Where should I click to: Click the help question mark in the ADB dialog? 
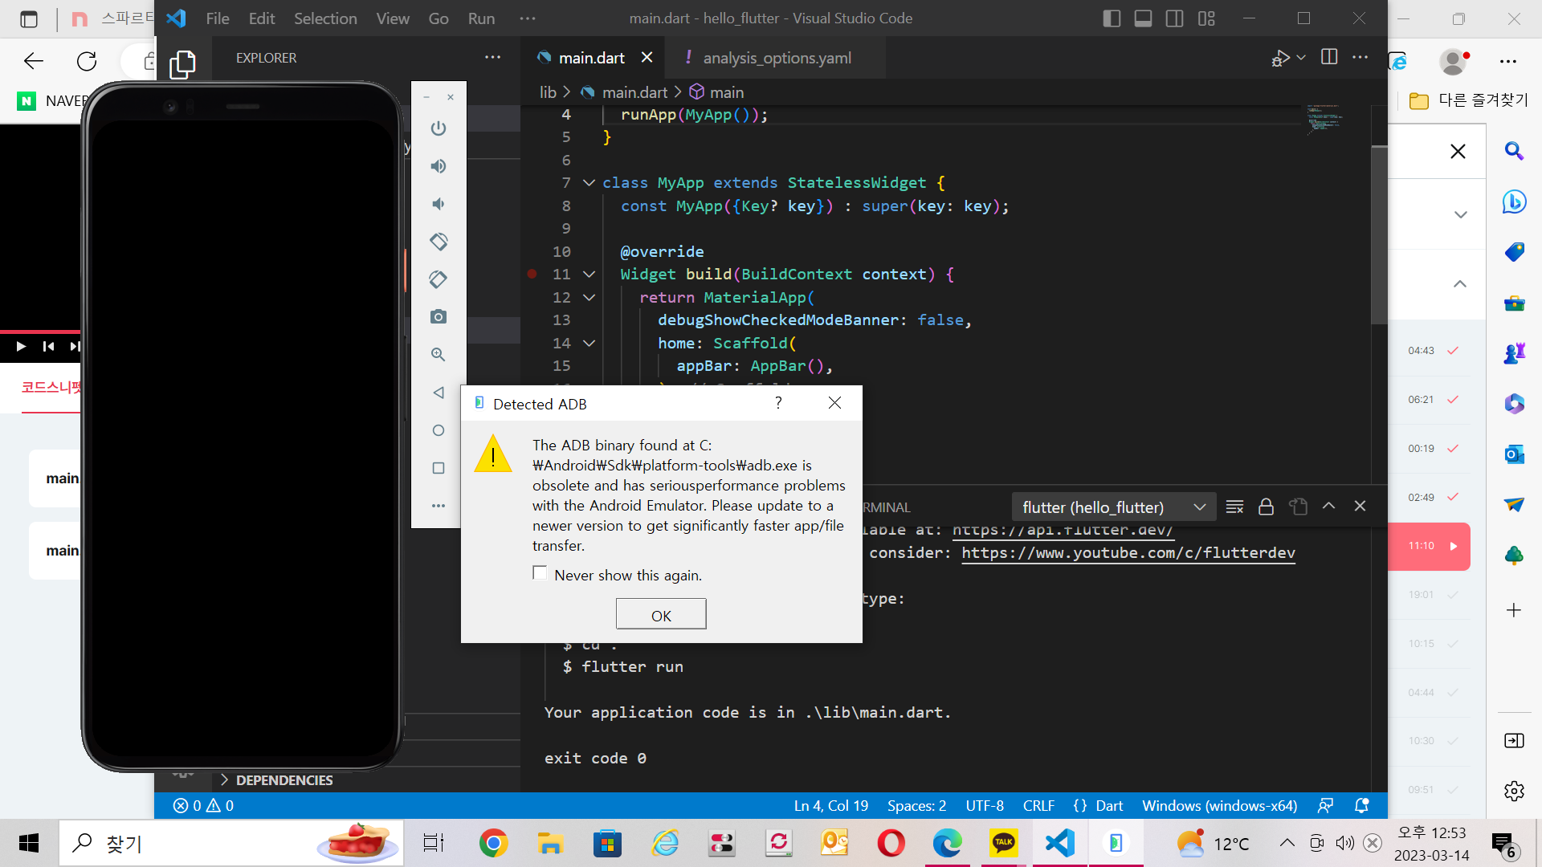coord(778,403)
